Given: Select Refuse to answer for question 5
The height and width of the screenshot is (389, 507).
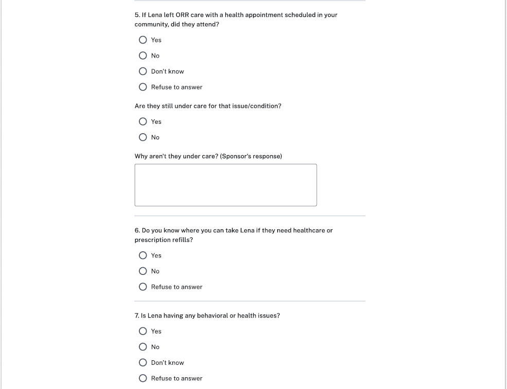Looking at the screenshot, I should pyautogui.click(x=143, y=87).
